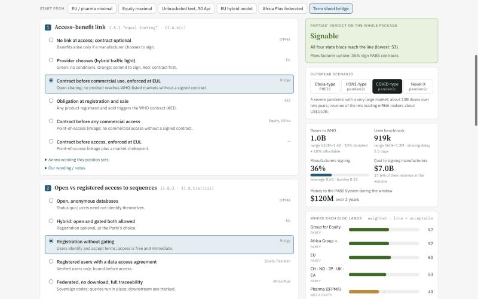Screen dimensions: 478x299
Task: Load 'Unbracketed text, 30 Apr' preset
Action: [186, 8]
